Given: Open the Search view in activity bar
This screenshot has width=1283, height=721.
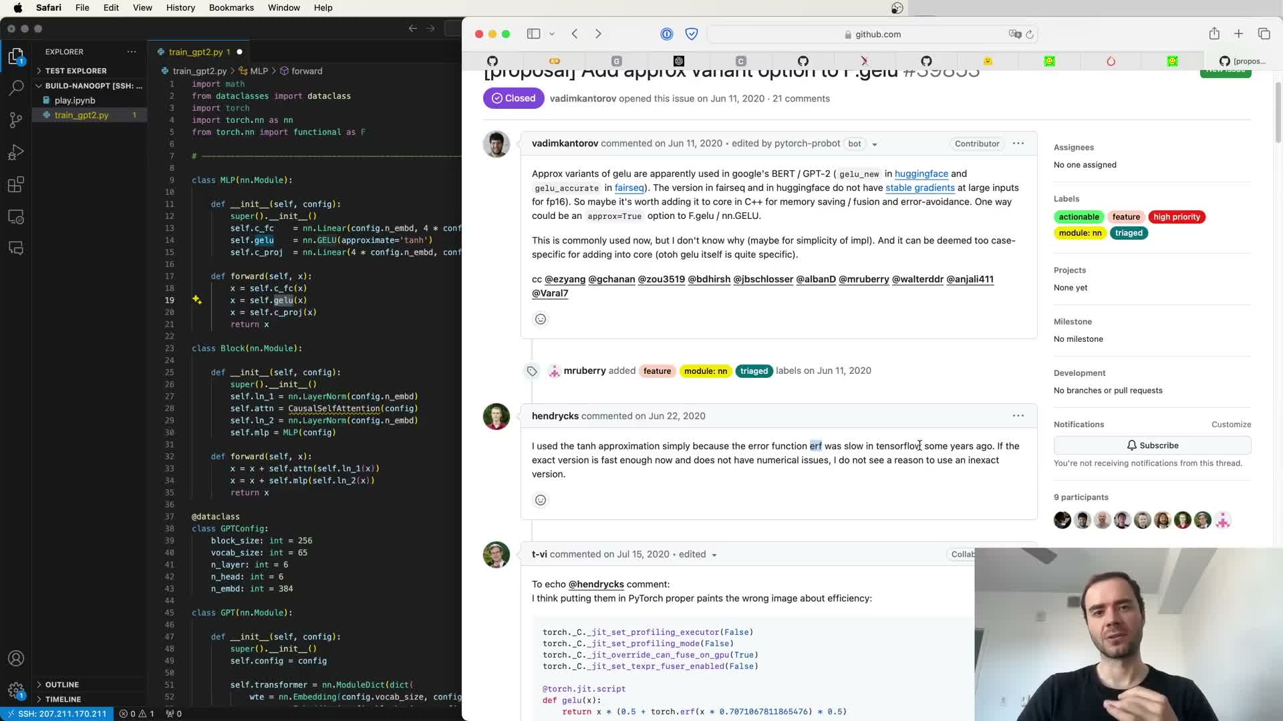Looking at the screenshot, I should (x=16, y=87).
